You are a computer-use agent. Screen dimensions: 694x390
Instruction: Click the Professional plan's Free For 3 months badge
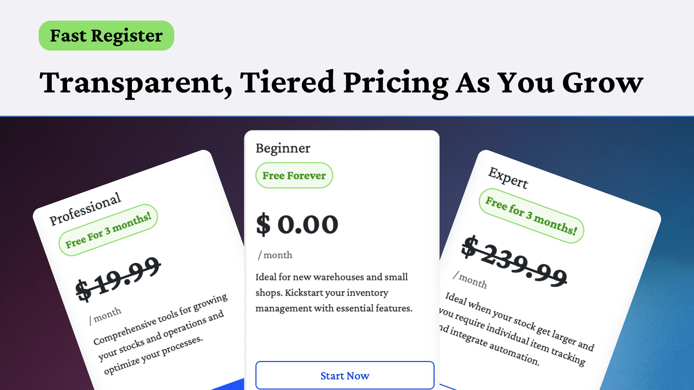(x=108, y=230)
